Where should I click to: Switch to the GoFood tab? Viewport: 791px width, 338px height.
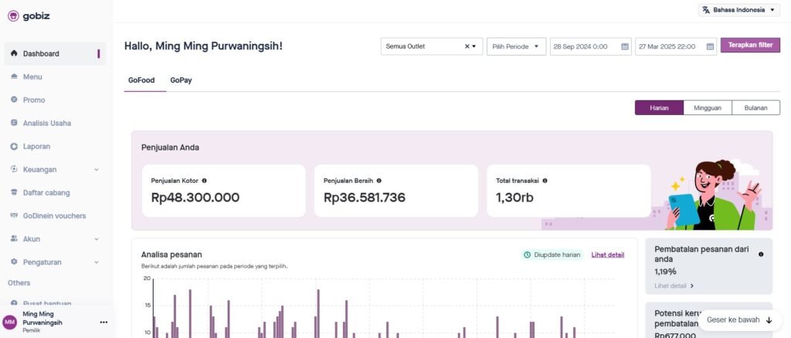141,80
